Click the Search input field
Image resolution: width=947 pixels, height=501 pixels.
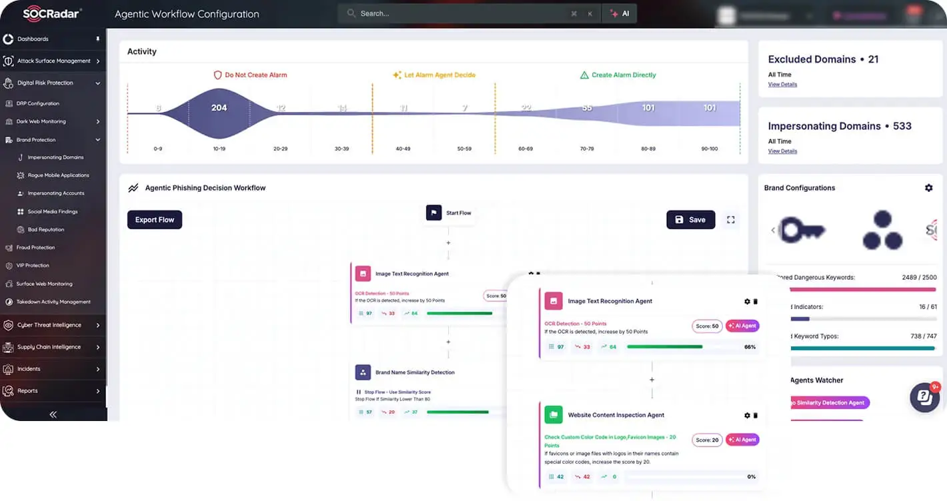469,13
